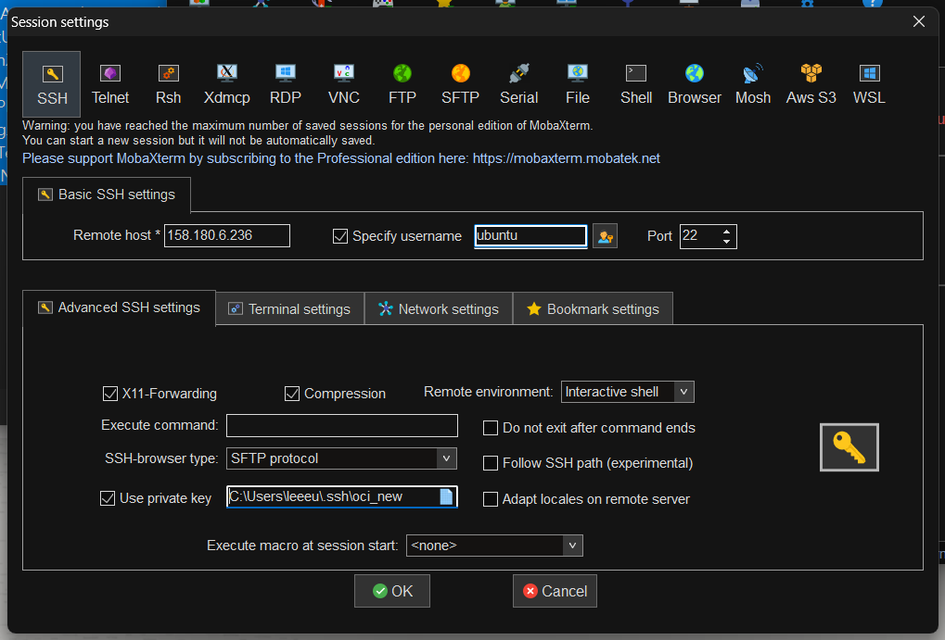945x640 pixels.
Task: Decrease the Port number with down arrow
Action: [727, 242]
